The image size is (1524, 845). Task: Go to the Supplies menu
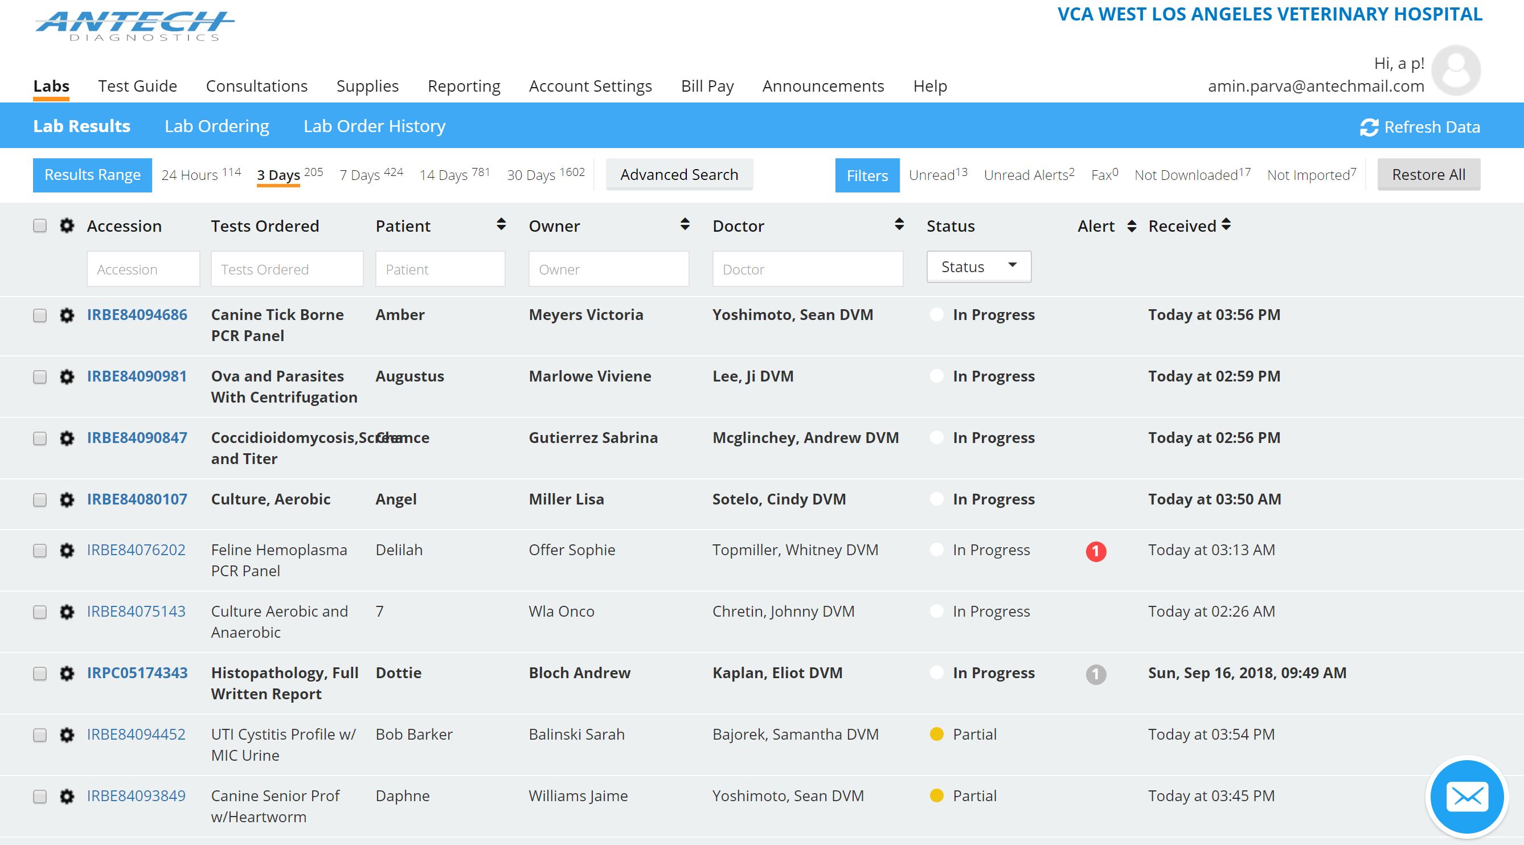click(367, 87)
